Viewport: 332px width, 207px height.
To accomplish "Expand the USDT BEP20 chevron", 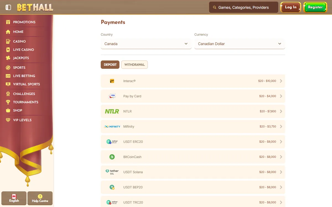I will click(x=281, y=187).
